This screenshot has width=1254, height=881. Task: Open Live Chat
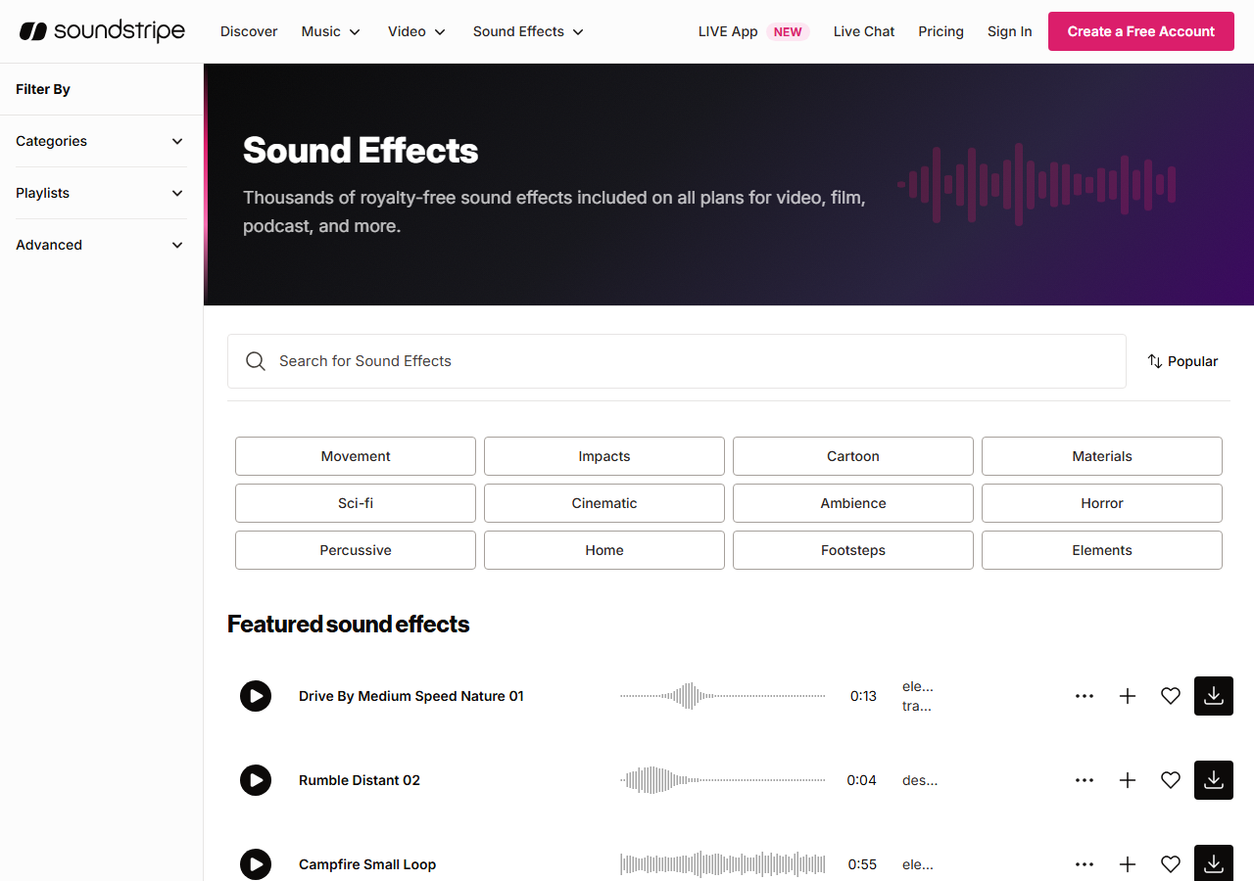point(864,31)
